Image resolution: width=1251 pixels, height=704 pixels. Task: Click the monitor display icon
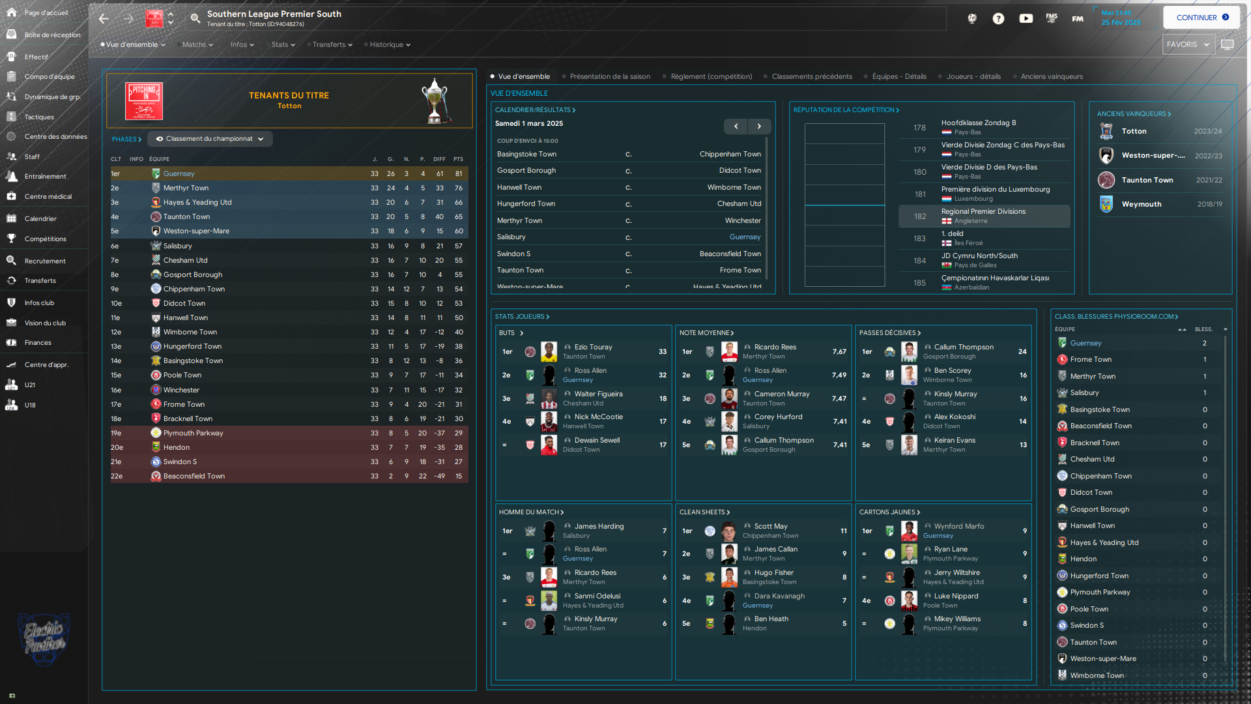tap(1227, 44)
